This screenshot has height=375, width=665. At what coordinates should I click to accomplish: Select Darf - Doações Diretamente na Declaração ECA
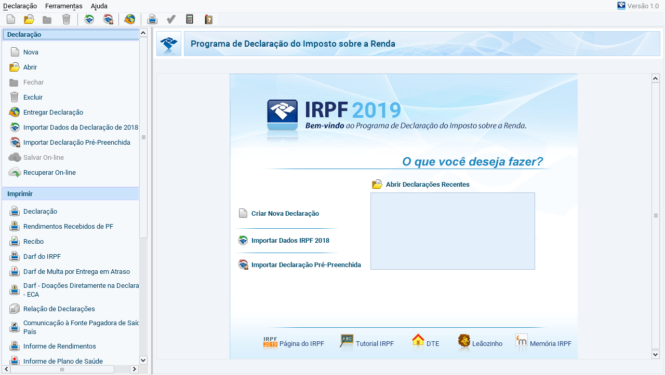(81, 290)
